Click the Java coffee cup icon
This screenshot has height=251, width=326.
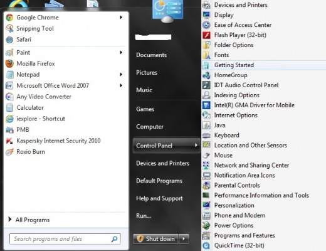(206, 125)
